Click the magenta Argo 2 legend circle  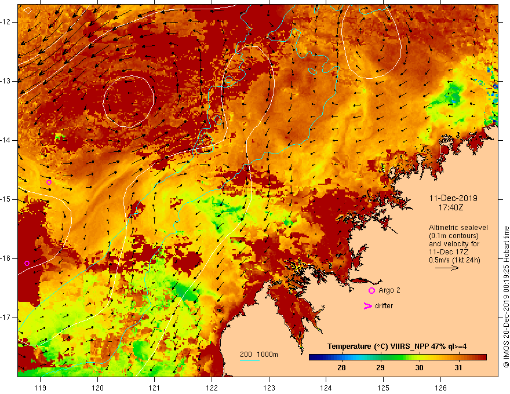pyautogui.click(x=371, y=291)
